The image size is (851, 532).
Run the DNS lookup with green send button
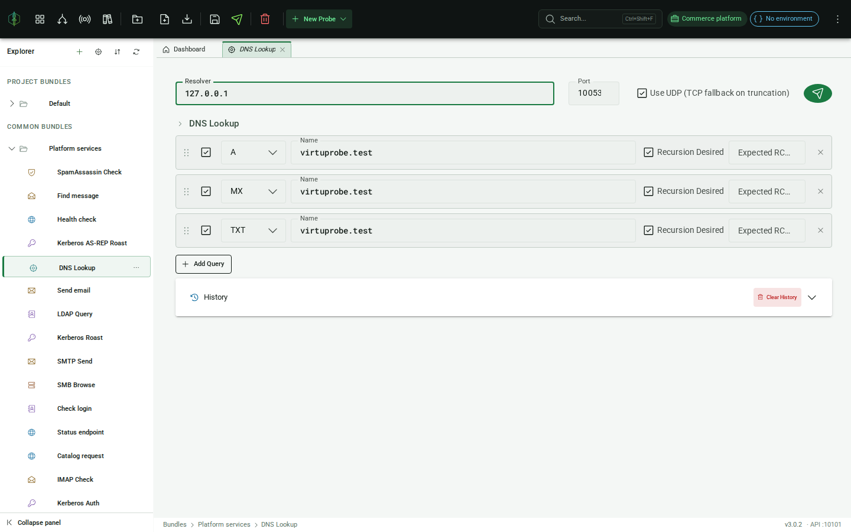point(817,93)
